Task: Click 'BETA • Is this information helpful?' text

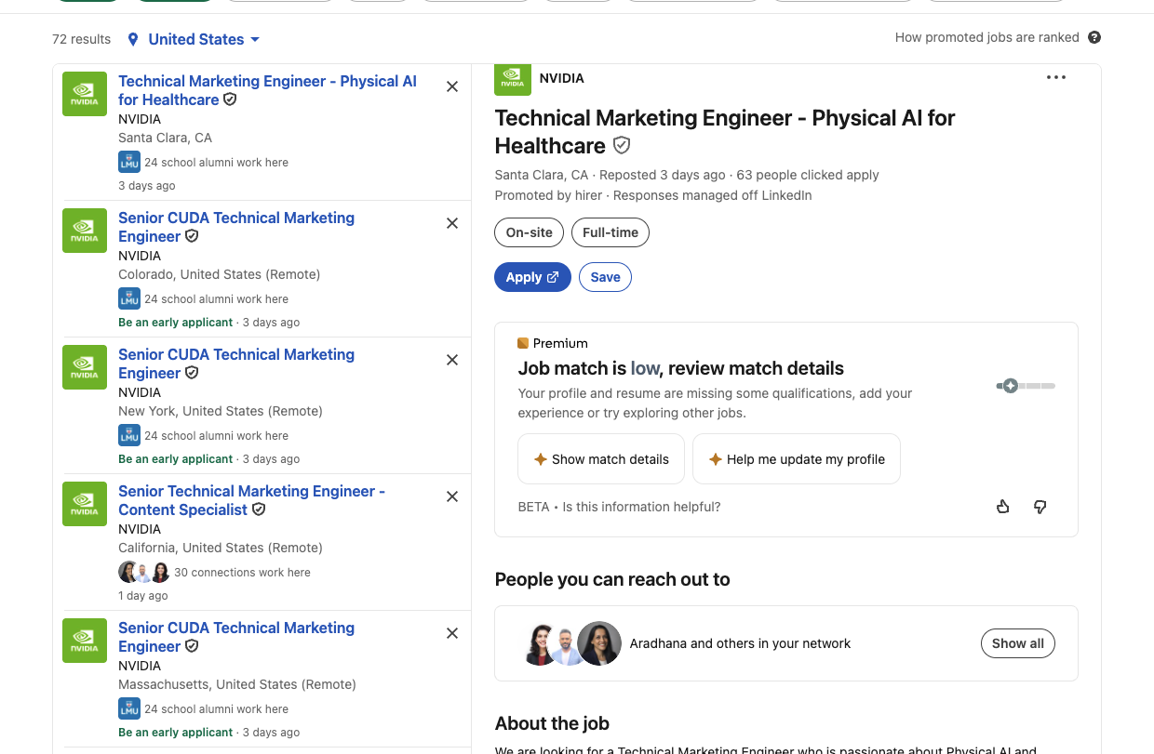Action: click(x=619, y=507)
